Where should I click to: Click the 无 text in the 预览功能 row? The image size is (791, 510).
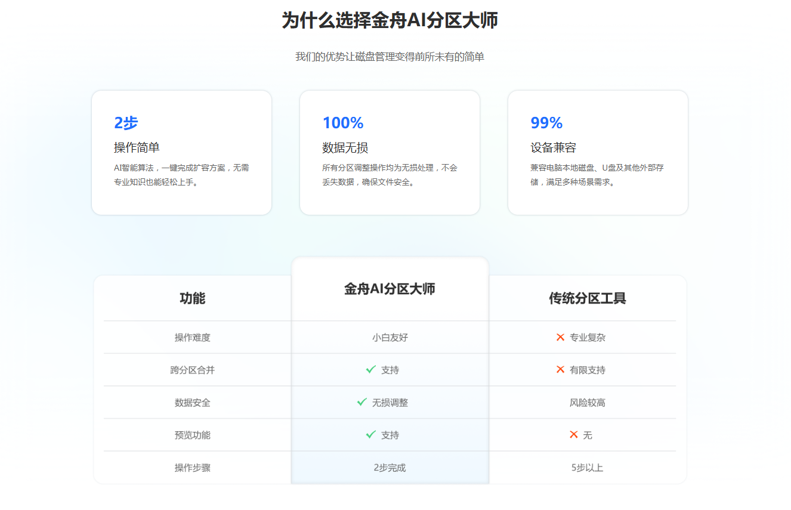(x=588, y=435)
